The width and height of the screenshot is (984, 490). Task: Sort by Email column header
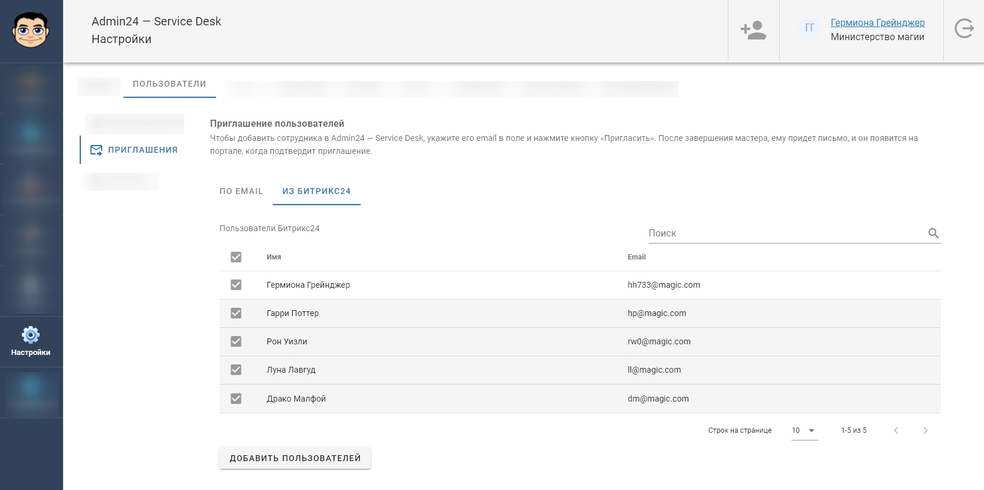pyautogui.click(x=636, y=257)
